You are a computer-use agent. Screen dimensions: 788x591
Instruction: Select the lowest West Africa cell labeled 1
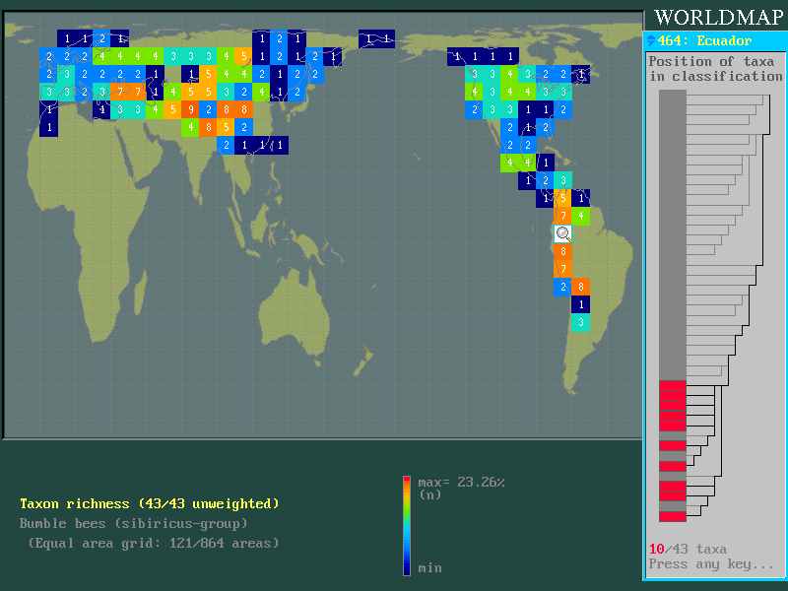[x=49, y=127]
